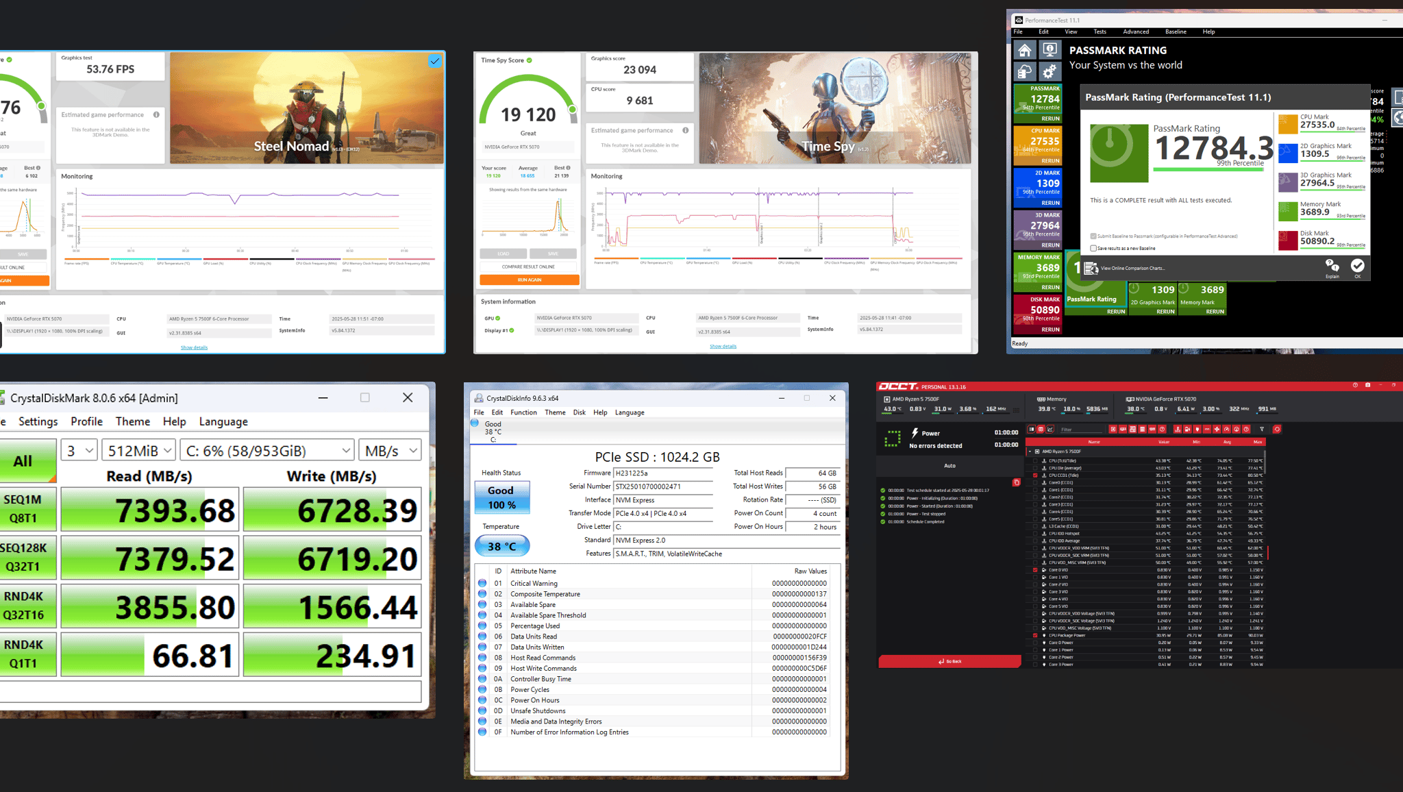Click Show details link under Time Spy system information

[723, 346]
